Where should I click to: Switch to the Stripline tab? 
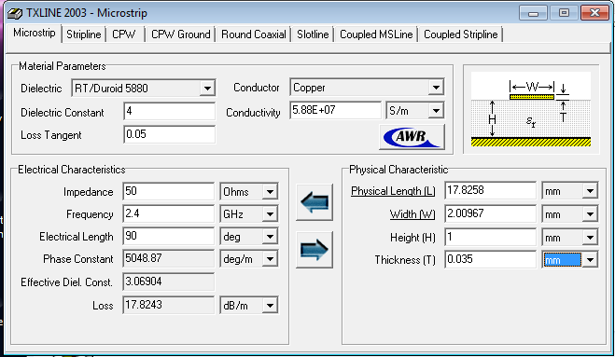[x=84, y=34]
